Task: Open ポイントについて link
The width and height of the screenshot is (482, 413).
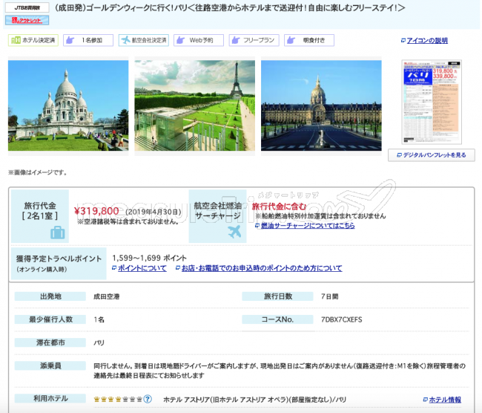Action: pyautogui.click(x=142, y=268)
